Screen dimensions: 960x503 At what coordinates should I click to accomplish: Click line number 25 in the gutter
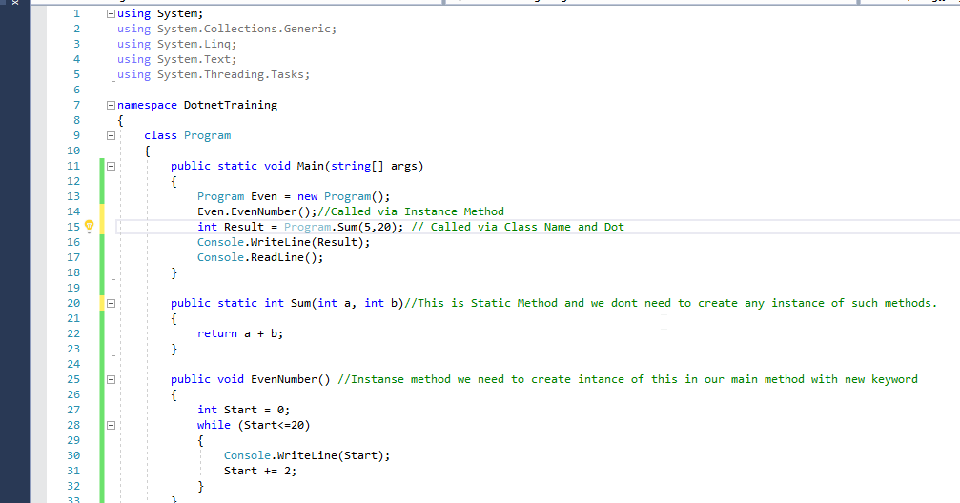[x=73, y=379]
